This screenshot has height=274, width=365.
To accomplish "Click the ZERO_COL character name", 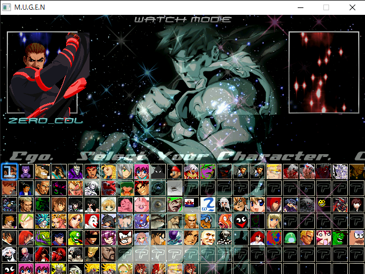I will click(x=46, y=120).
